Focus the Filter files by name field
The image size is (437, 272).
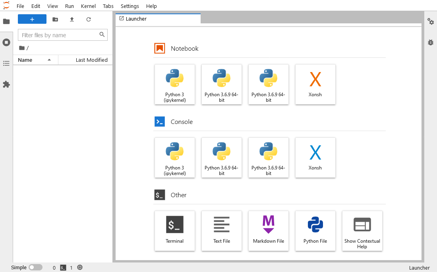coord(63,35)
